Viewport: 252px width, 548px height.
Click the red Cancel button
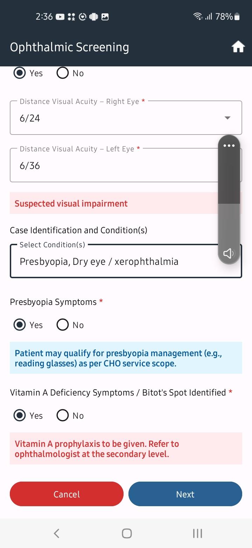pos(66,494)
